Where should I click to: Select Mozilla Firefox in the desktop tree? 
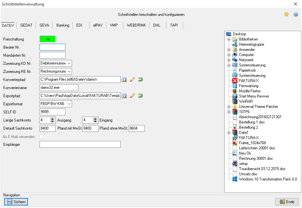tap(250, 91)
